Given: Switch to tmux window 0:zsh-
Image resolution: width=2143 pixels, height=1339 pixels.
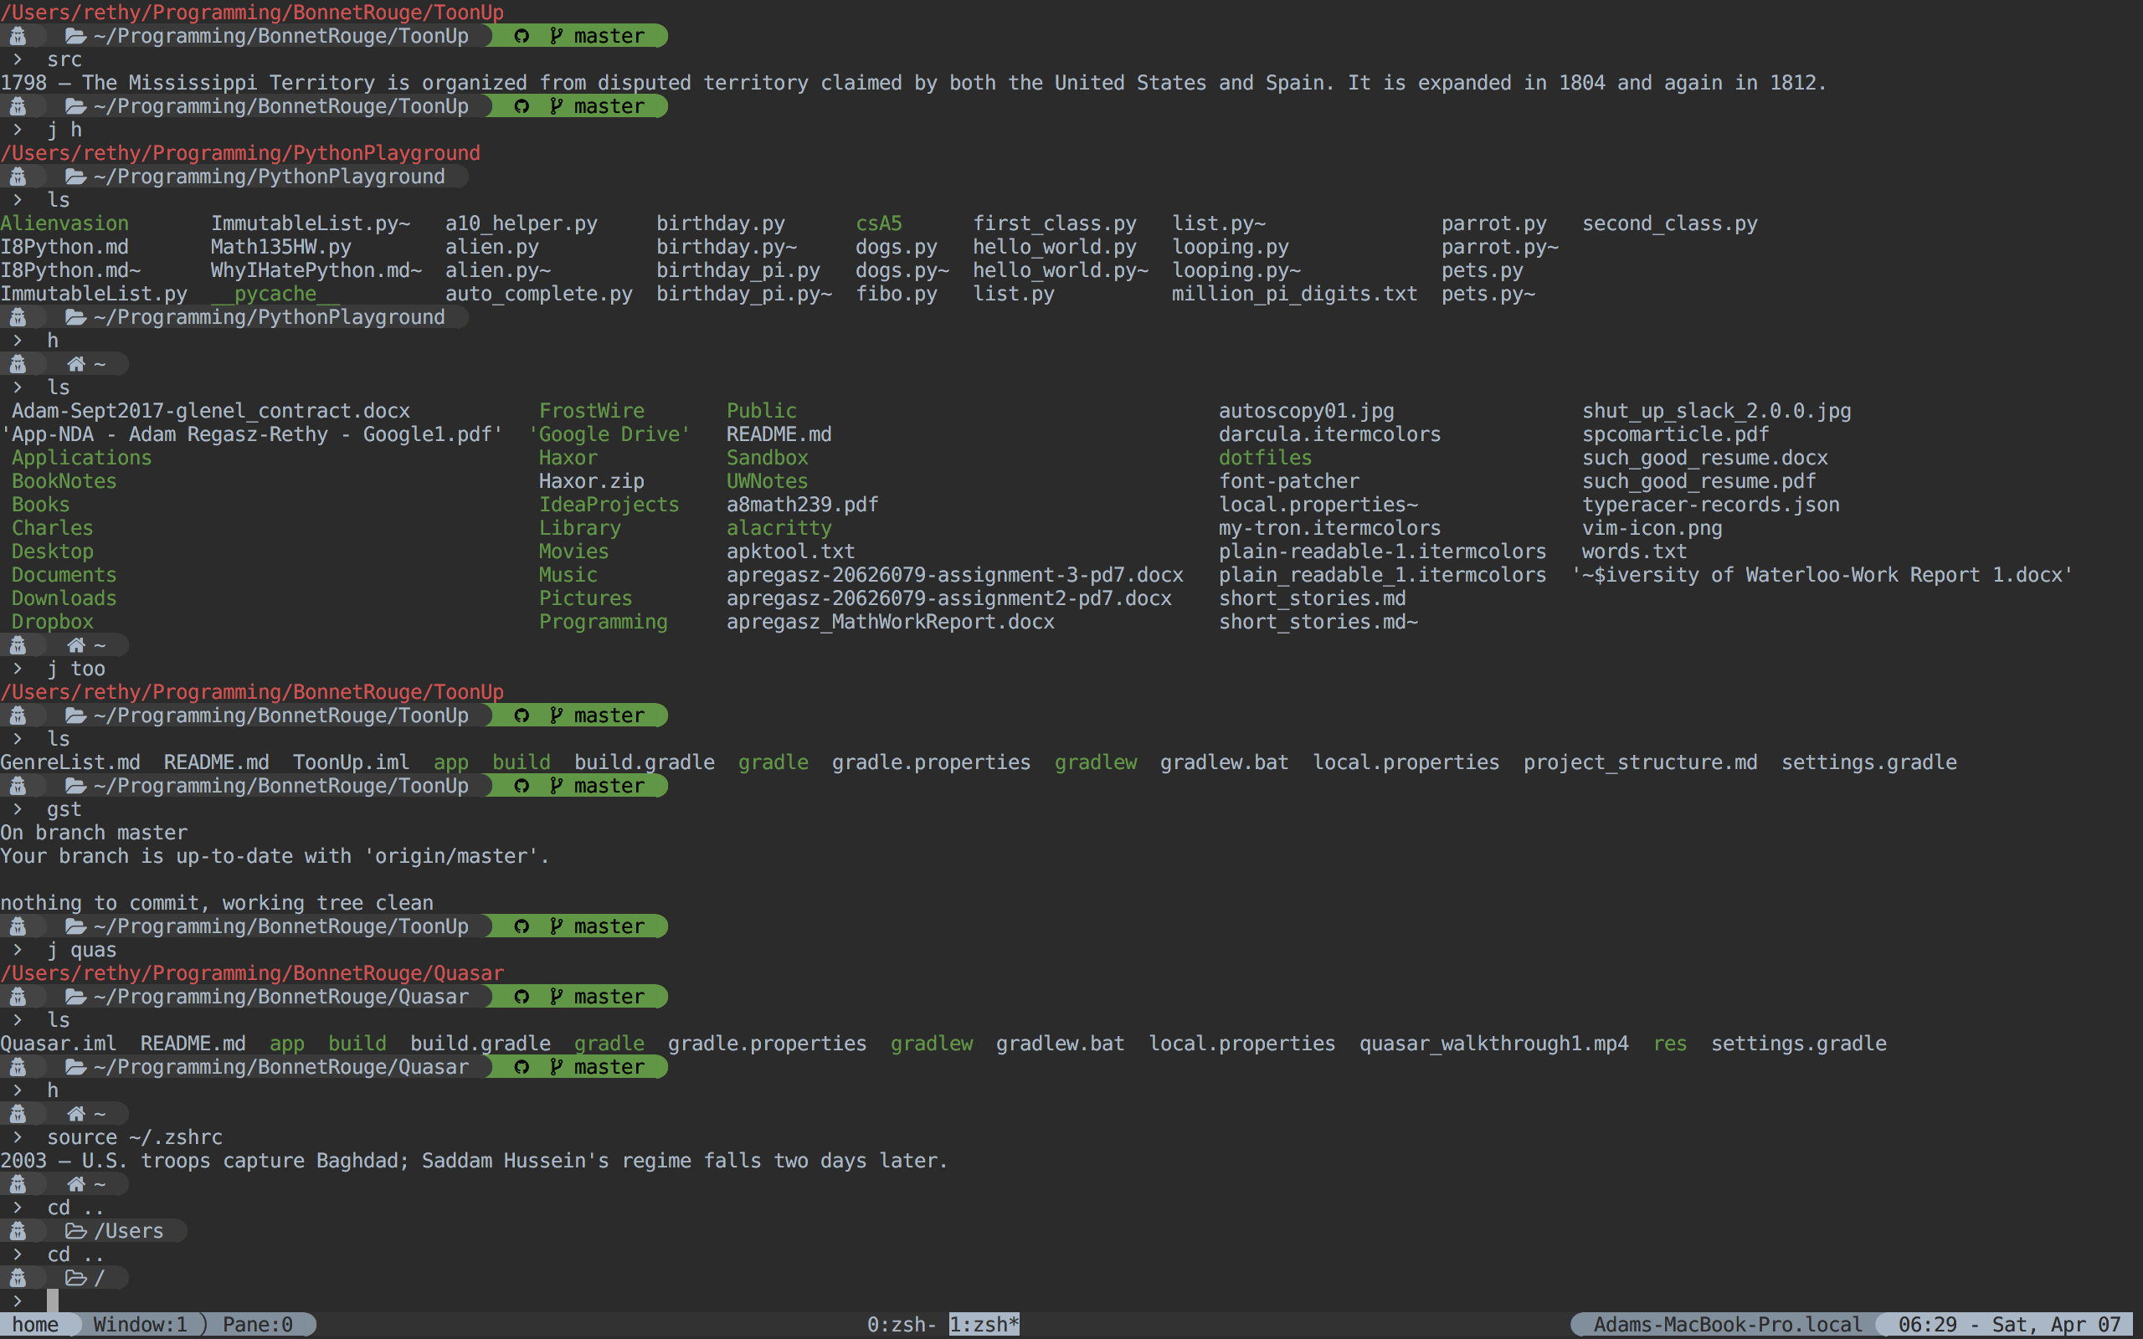Looking at the screenshot, I should tap(900, 1325).
